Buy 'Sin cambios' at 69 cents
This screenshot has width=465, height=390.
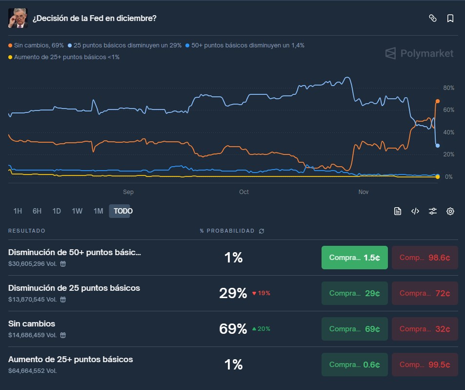pyautogui.click(x=354, y=329)
